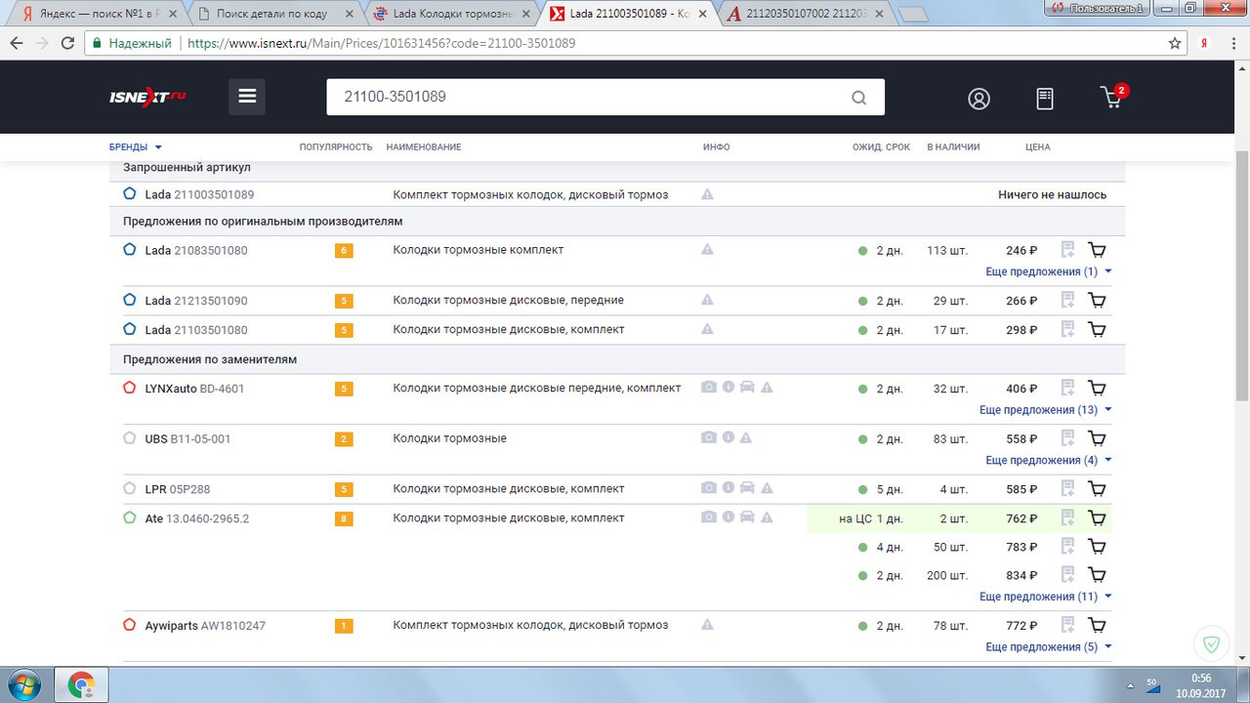Add Aywiparts AW1810247 to cart
1250x703 pixels.
(1097, 626)
